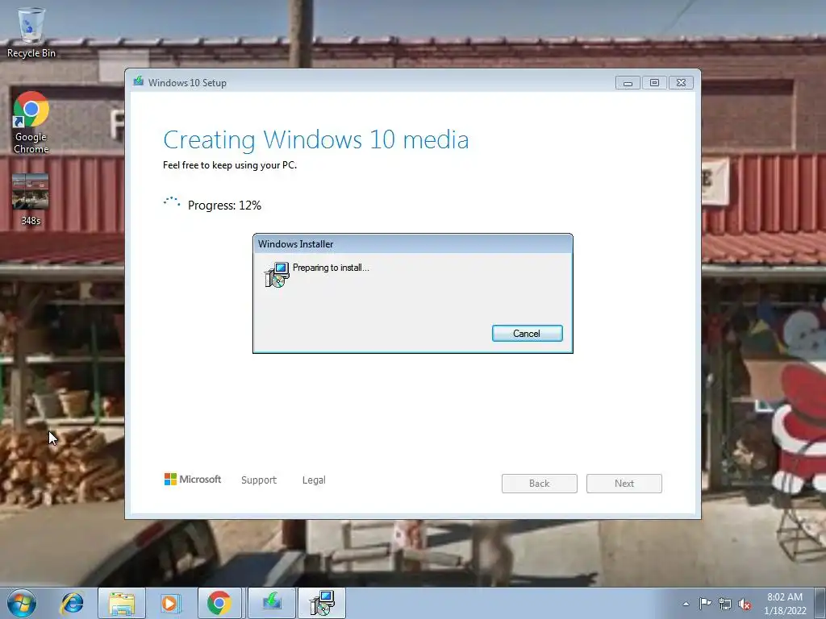Show hidden system tray icons
The height and width of the screenshot is (619, 826).
pos(686,604)
